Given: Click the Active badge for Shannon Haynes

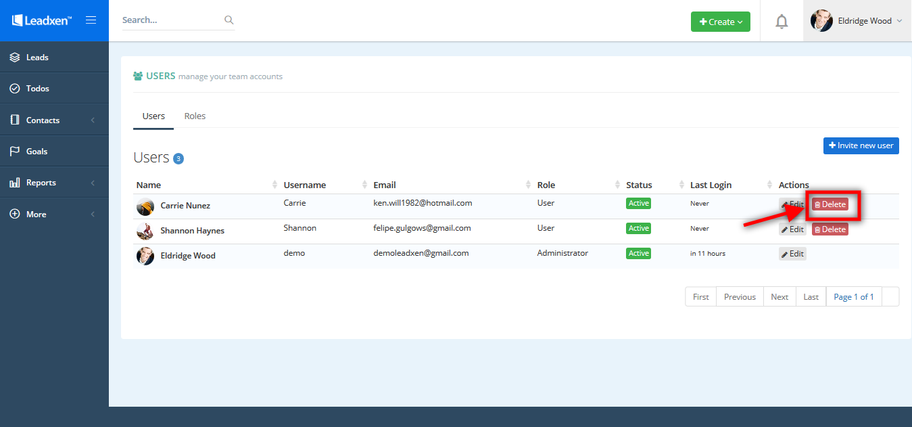Looking at the screenshot, I should 638,228.
